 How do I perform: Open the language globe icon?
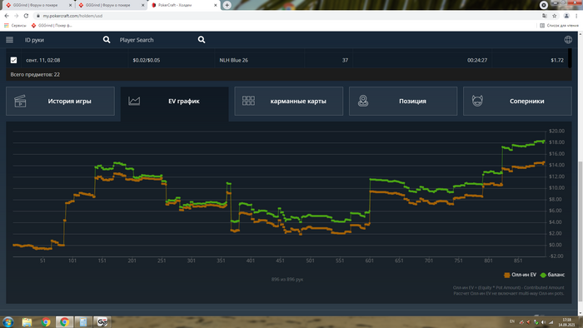pyautogui.click(x=568, y=40)
